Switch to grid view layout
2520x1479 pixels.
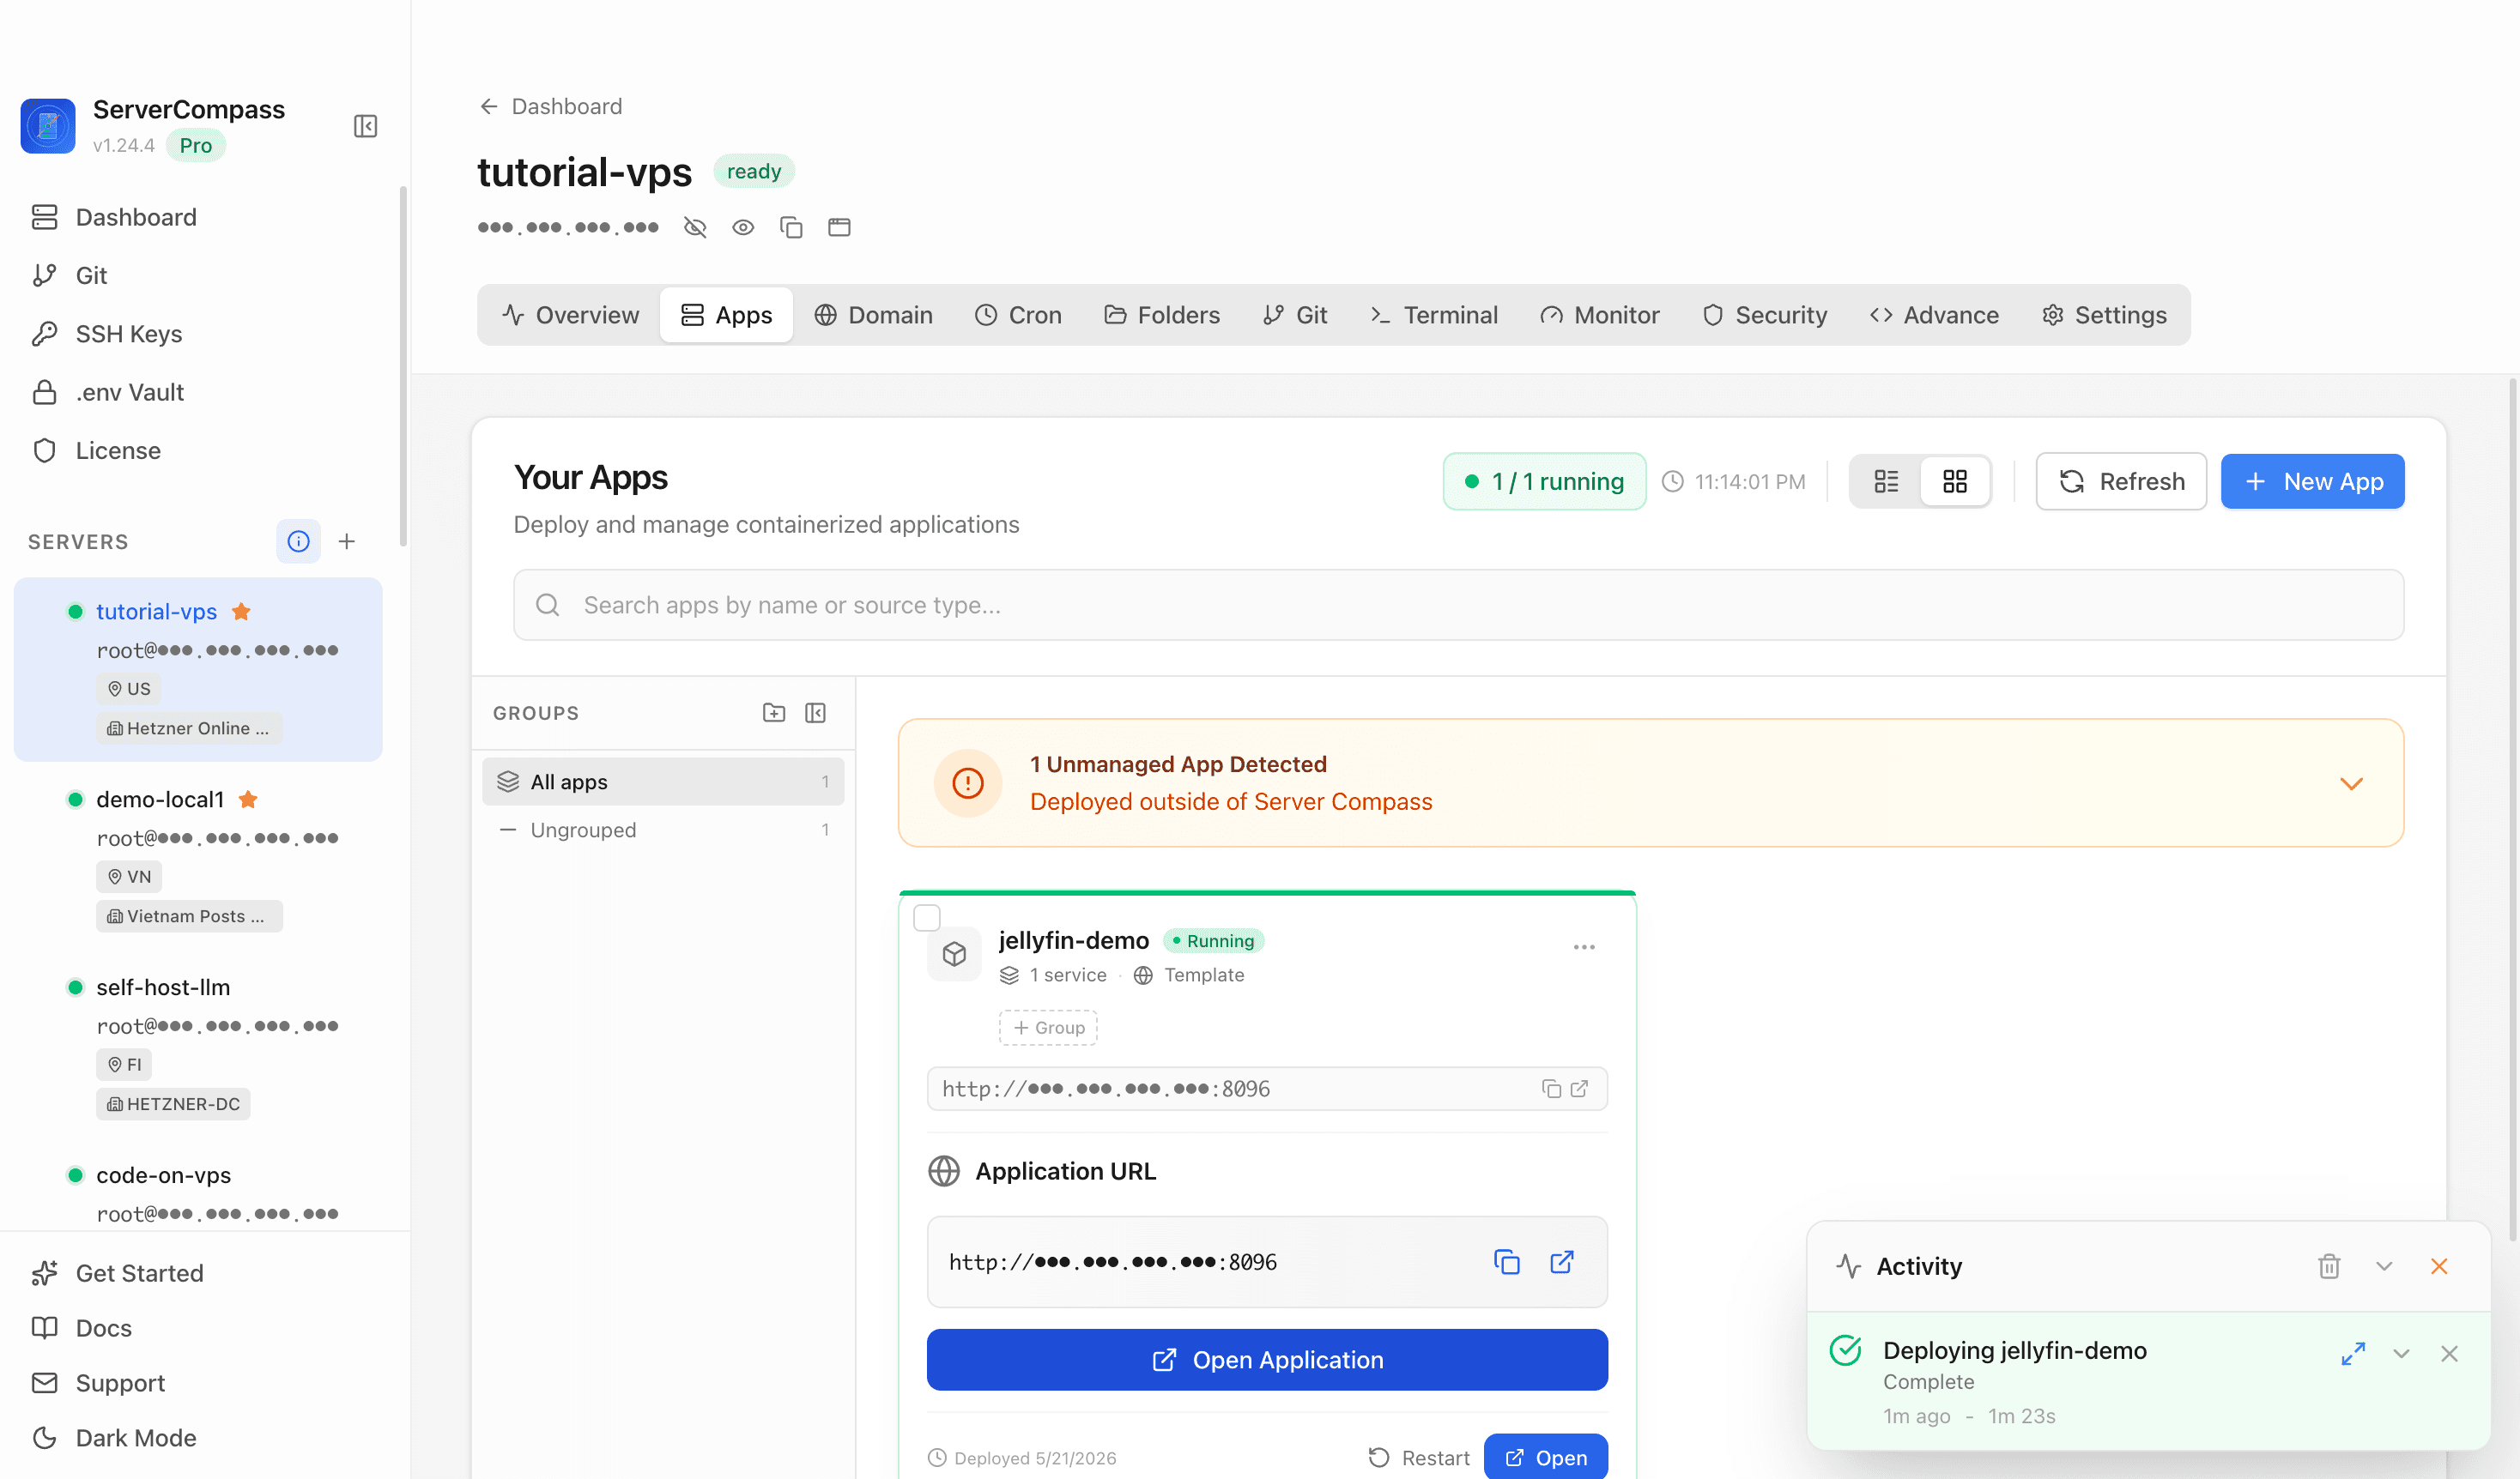[1955, 481]
